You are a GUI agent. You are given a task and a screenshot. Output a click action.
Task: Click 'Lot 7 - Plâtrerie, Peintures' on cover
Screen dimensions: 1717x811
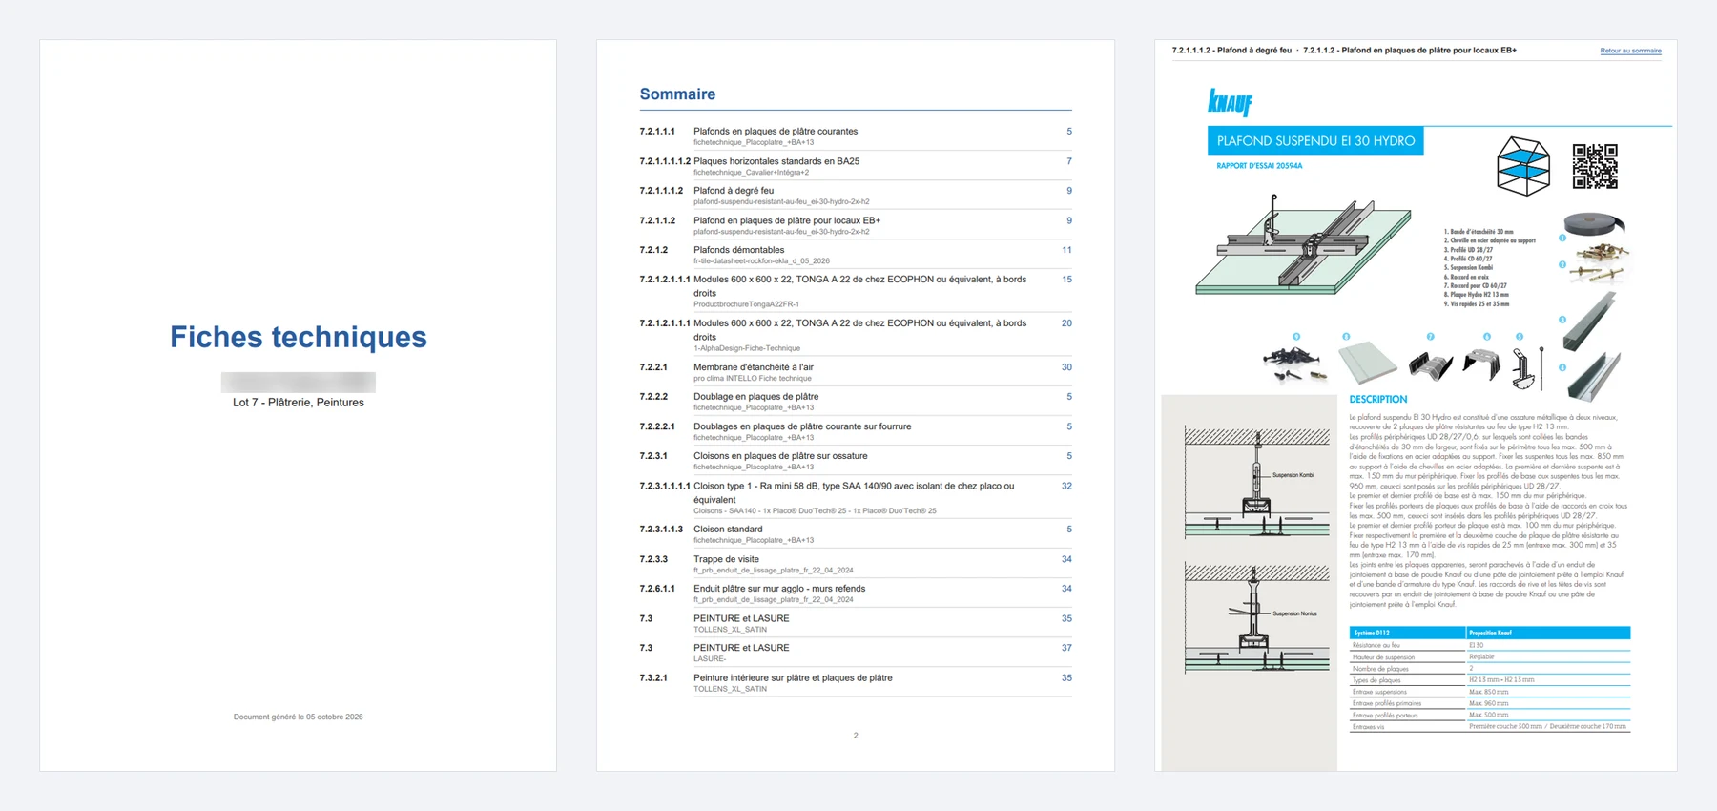tap(299, 403)
